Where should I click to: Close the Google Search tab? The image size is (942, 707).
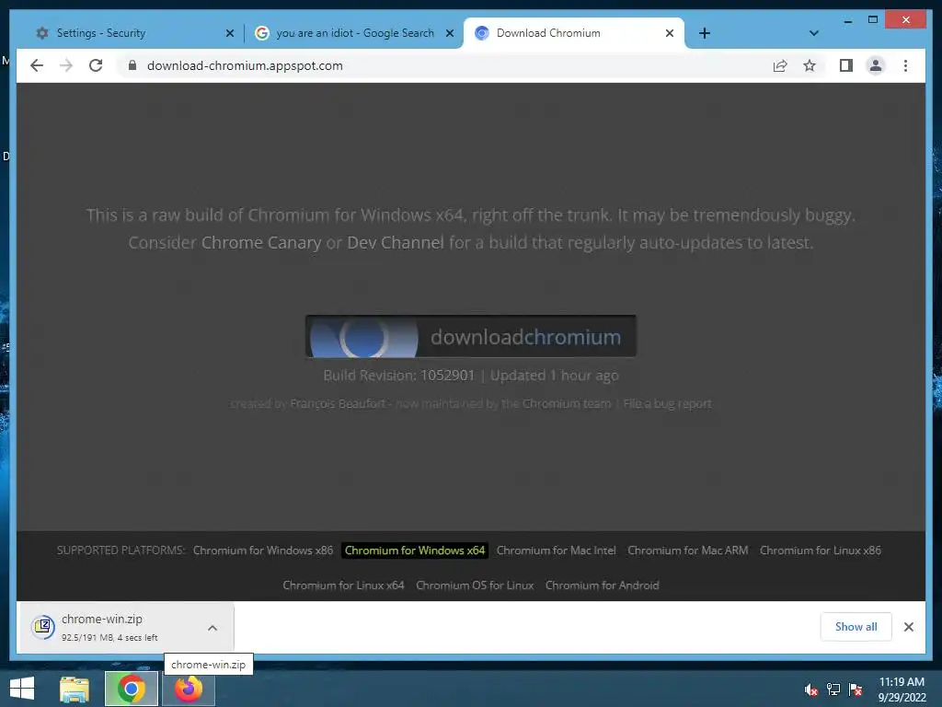449,33
